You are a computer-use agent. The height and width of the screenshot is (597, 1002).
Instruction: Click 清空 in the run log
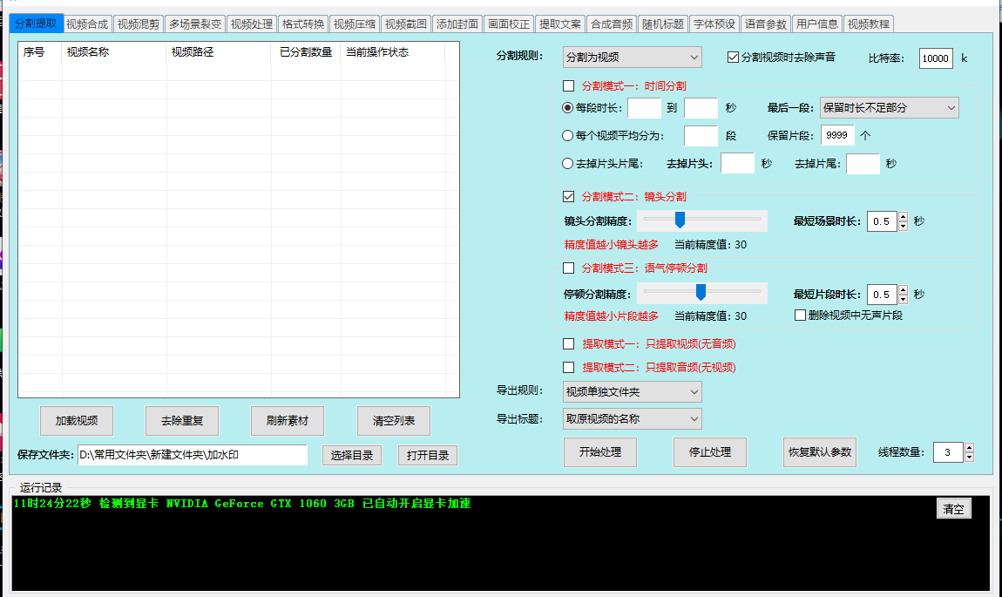pos(953,509)
